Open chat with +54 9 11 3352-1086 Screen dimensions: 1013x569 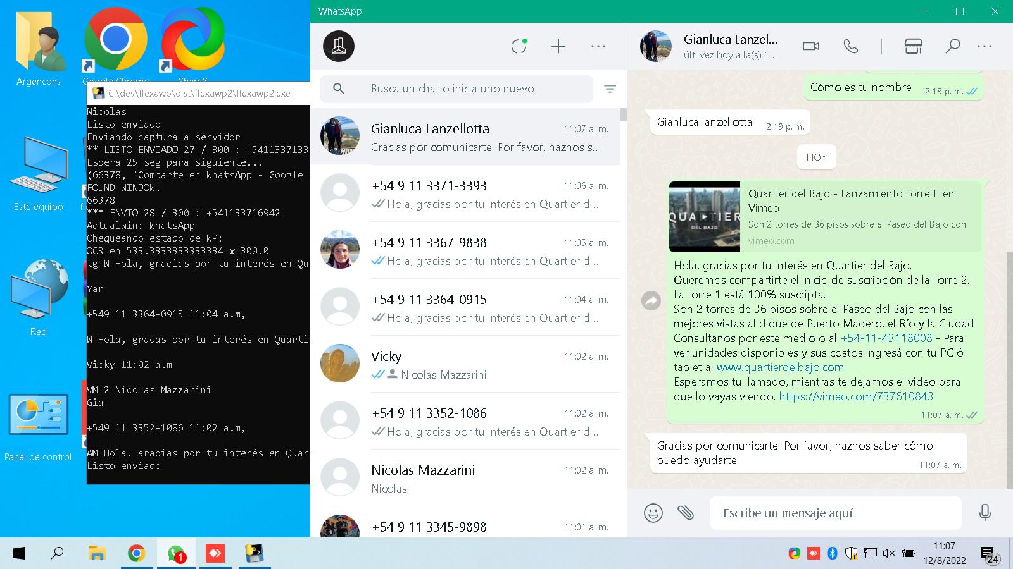465,421
